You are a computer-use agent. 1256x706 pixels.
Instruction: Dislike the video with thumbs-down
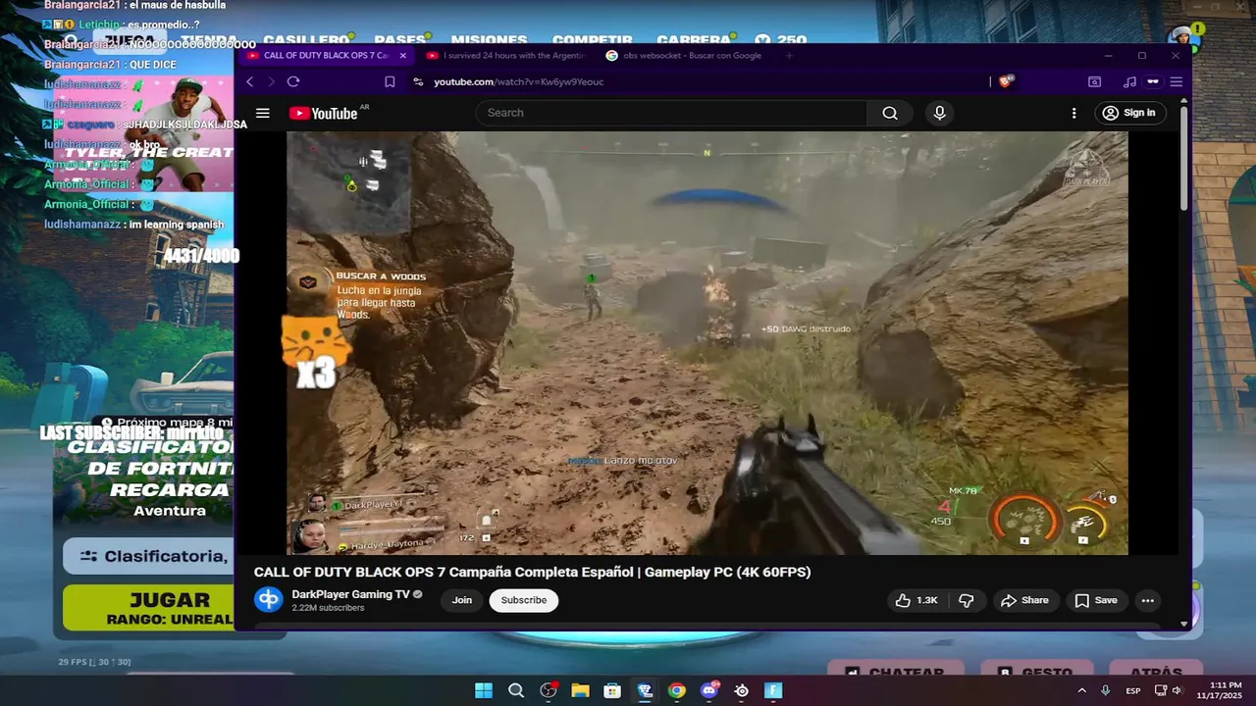click(967, 600)
